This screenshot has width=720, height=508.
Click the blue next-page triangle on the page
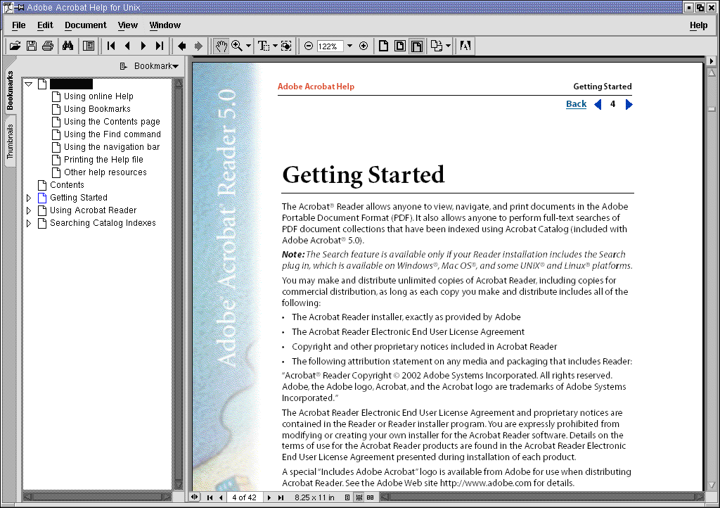coord(629,105)
